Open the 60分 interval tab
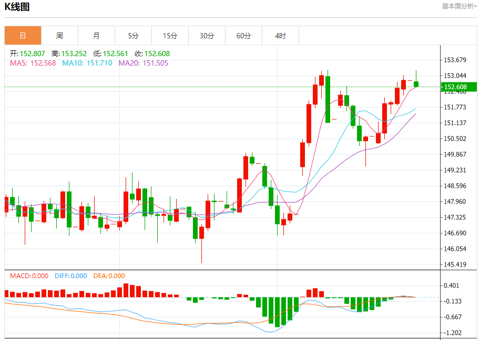This screenshot has height=340, width=480. [x=243, y=36]
